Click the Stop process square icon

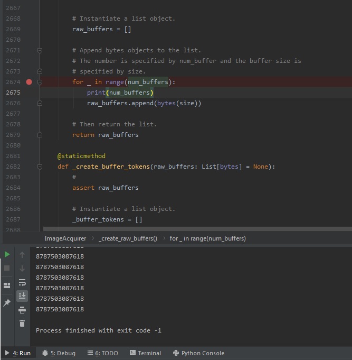[7, 268]
